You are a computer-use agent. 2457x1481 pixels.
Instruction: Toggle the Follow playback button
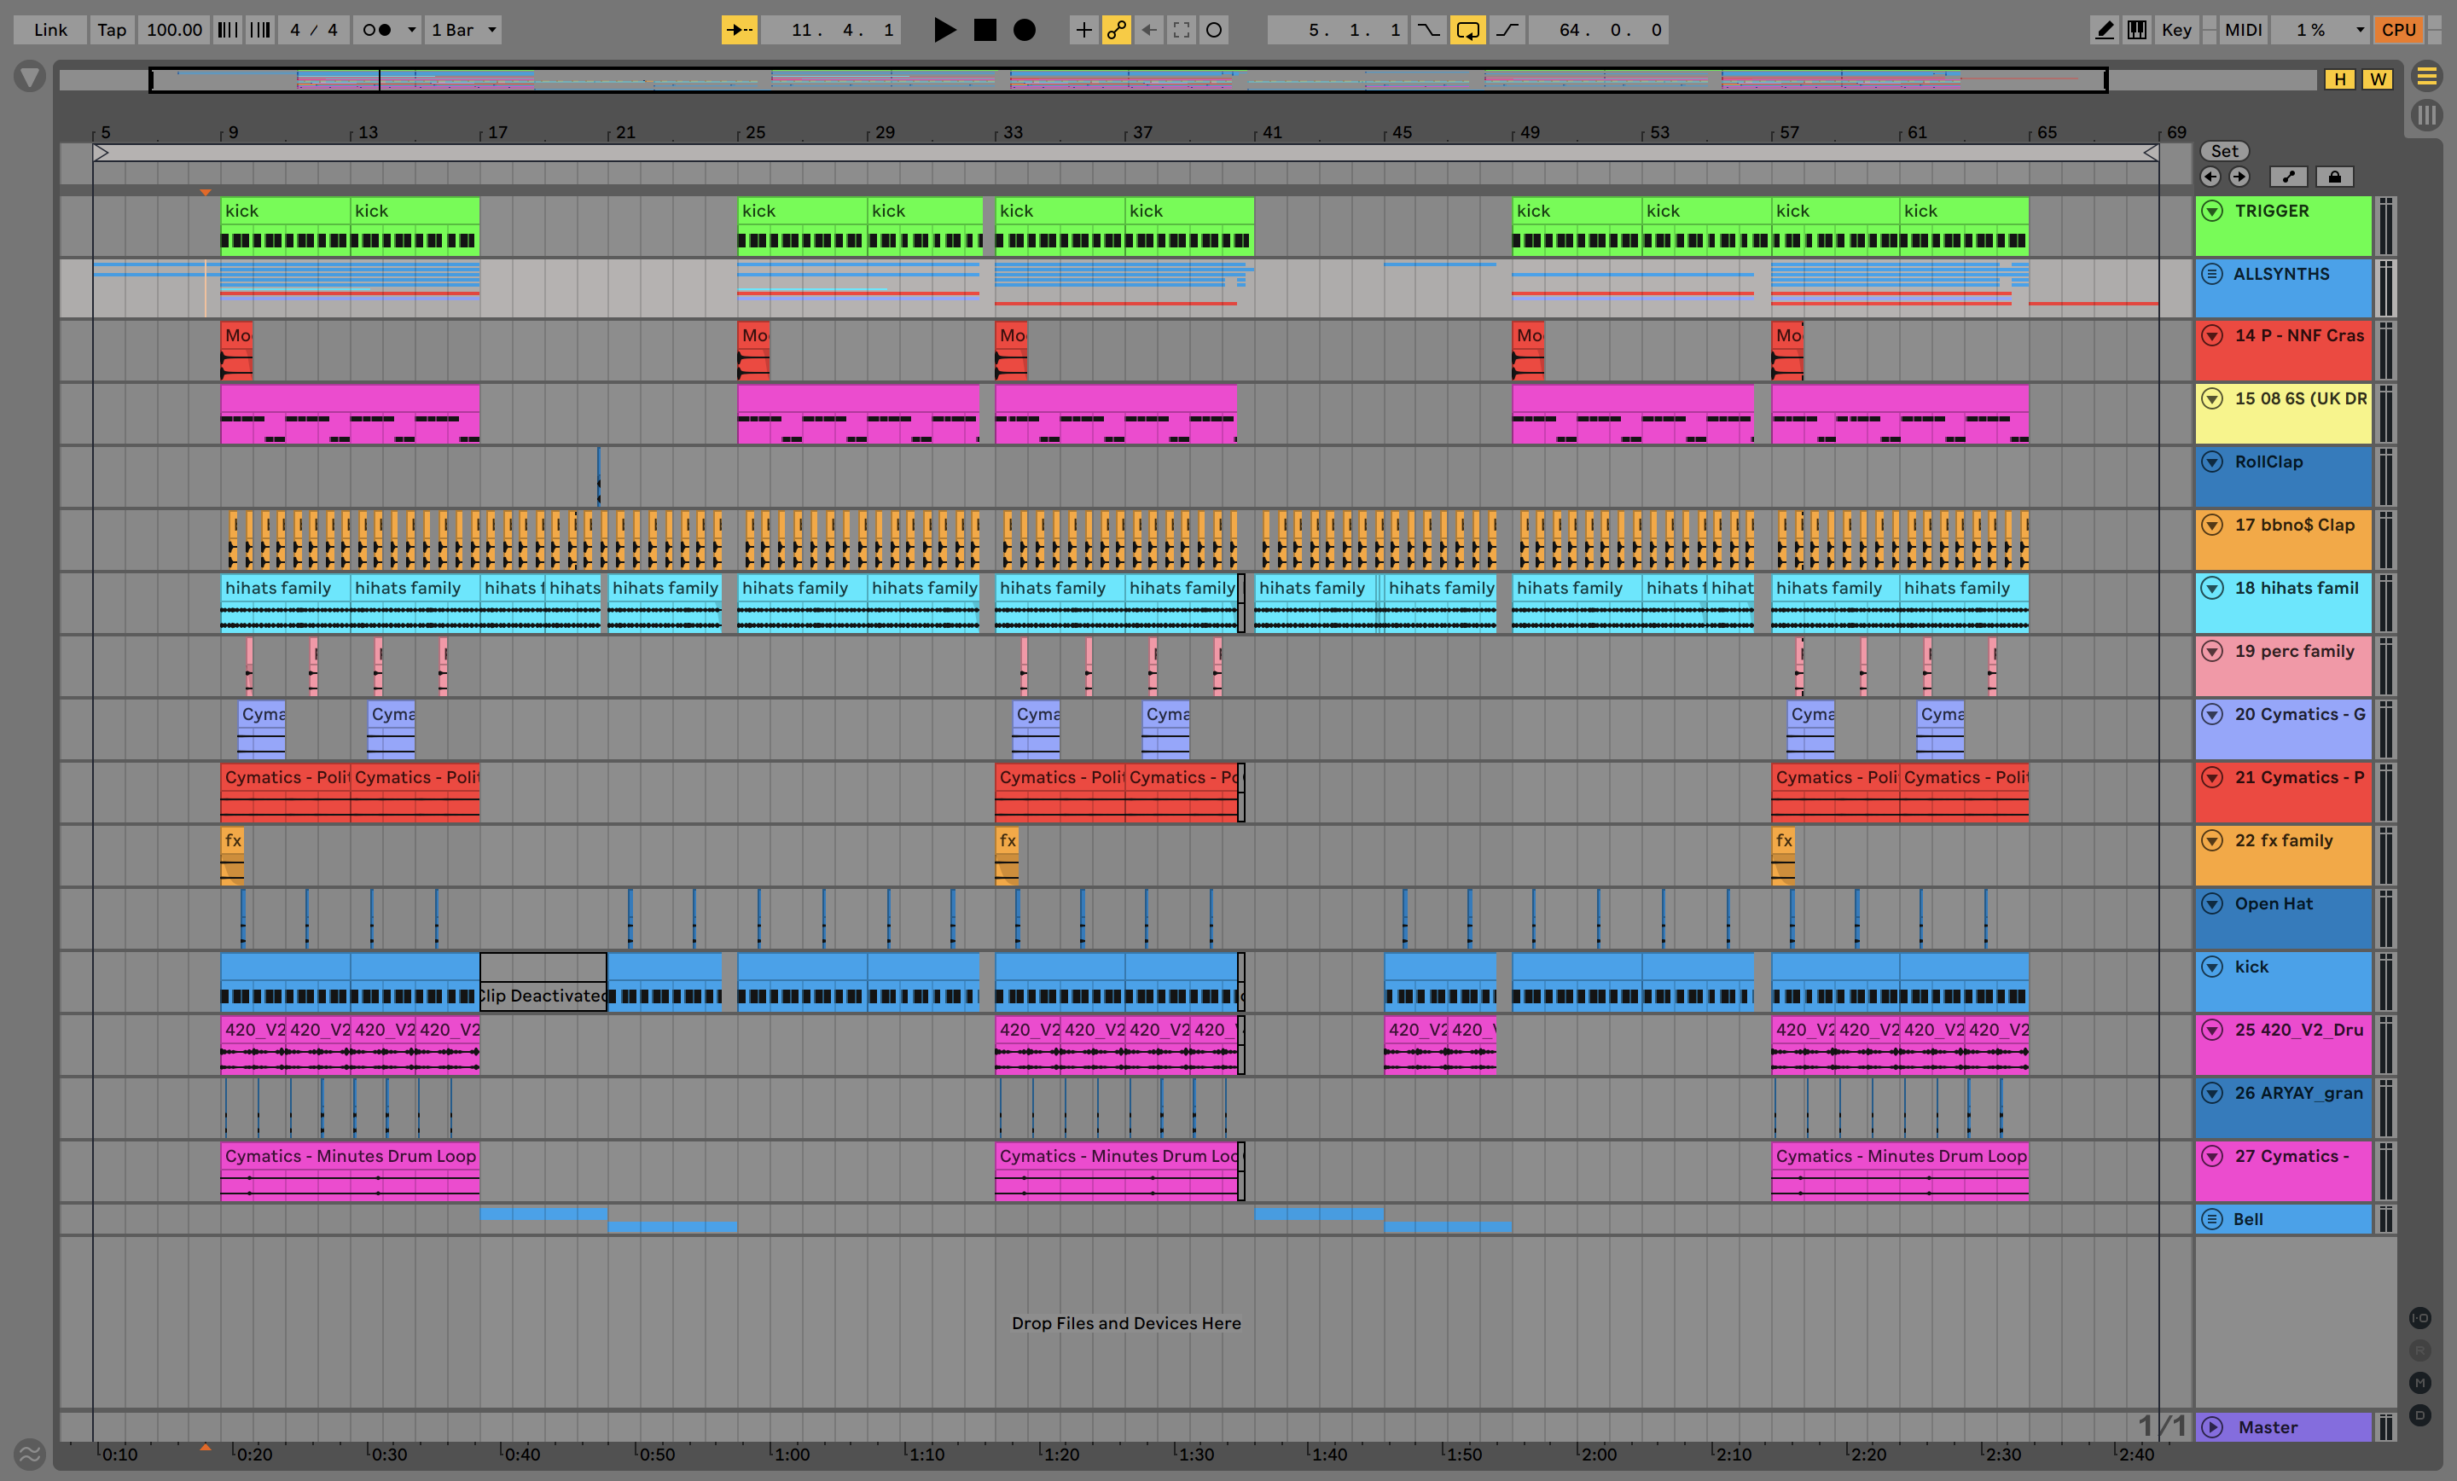pyautogui.click(x=739, y=30)
